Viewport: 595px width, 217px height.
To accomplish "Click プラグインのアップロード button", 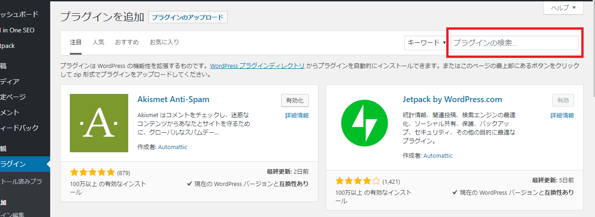I will pos(188,17).
